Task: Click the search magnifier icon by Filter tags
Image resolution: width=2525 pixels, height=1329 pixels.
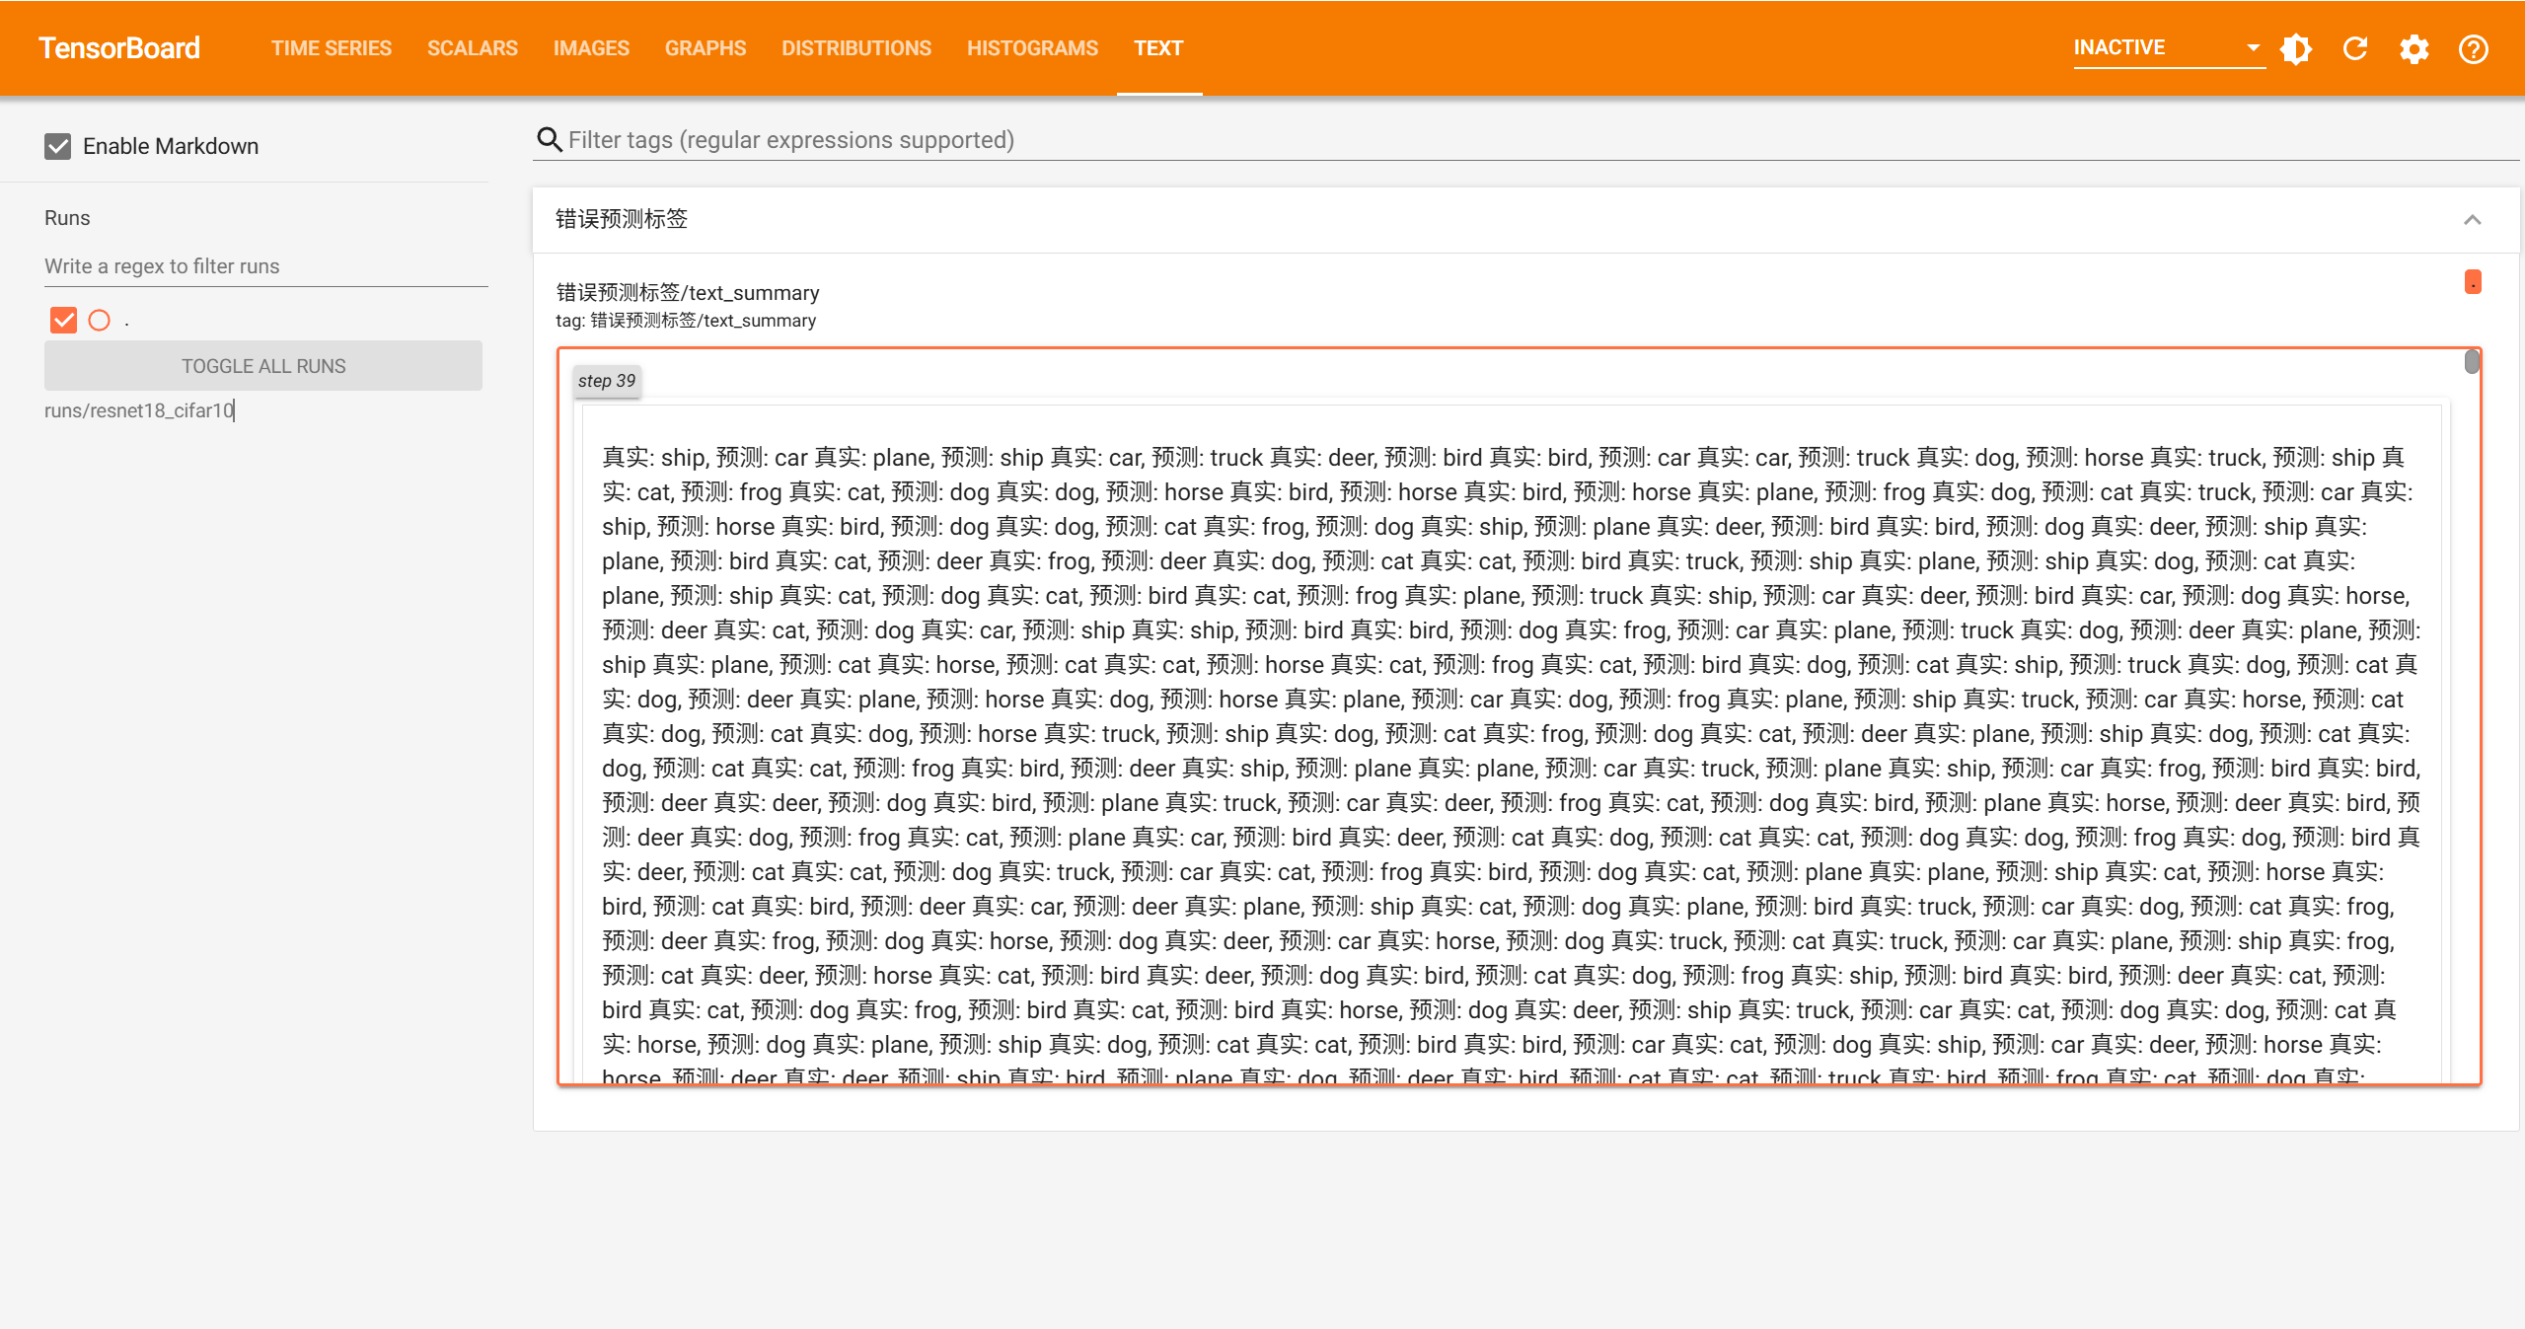Action: click(549, 140)
